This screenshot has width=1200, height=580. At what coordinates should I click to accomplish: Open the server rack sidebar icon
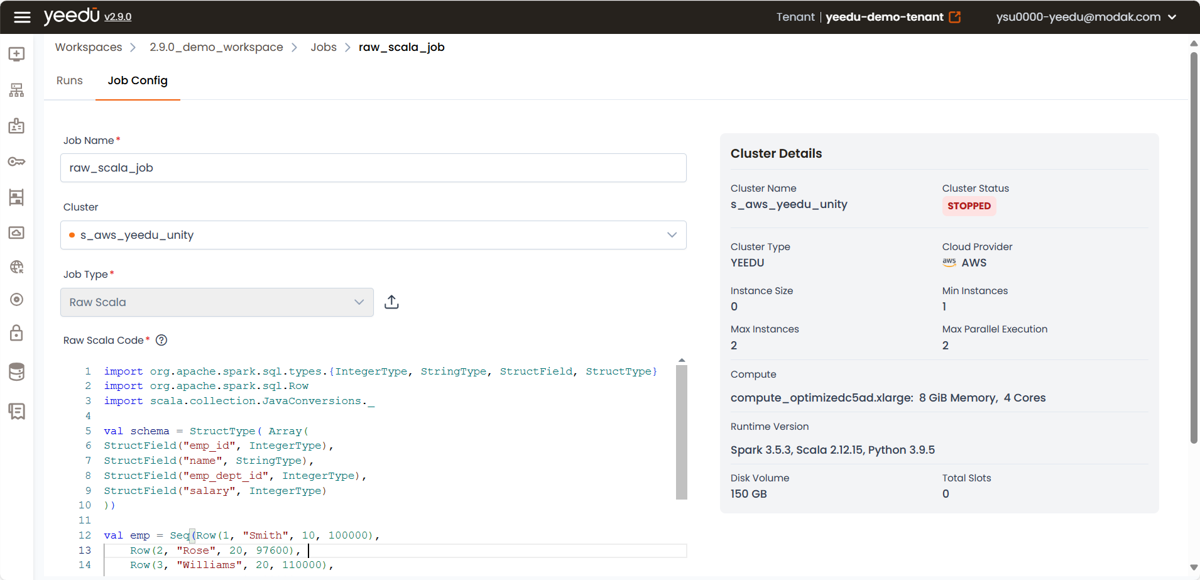point(17,197)
